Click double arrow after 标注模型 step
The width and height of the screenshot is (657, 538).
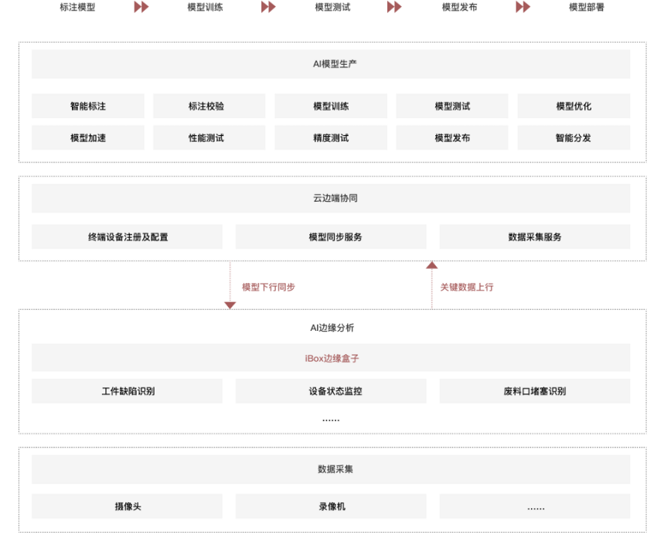[x=141, y=7]
